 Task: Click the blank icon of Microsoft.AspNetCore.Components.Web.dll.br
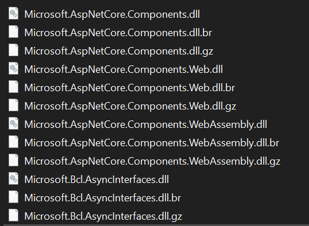pyautogui.click(x=13, y=87)
